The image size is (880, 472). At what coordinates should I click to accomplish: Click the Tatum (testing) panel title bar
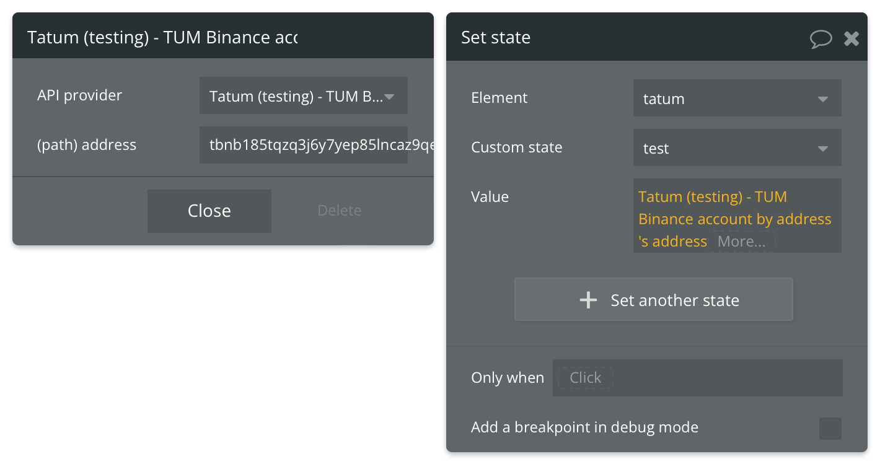pyautogui.click(x=223, y=36)
